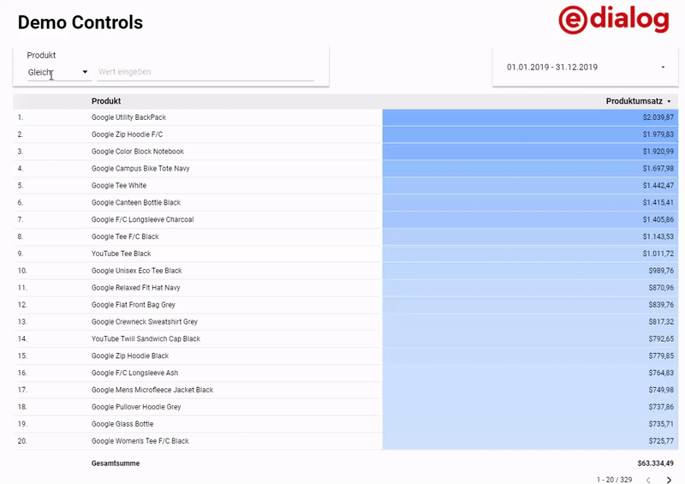Viewport: 685px width, 484px height.
Task: Click revenue value $817,32
Action: point(661,322)
